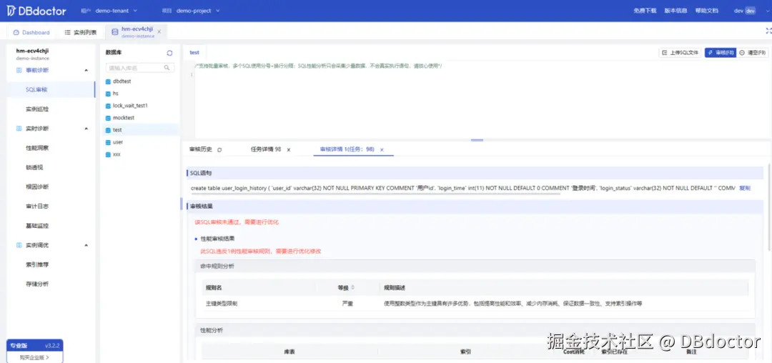Open the dev user account menu
Image resolution: width=772 pixels, height=363 pixels.
tap(744, 10)
